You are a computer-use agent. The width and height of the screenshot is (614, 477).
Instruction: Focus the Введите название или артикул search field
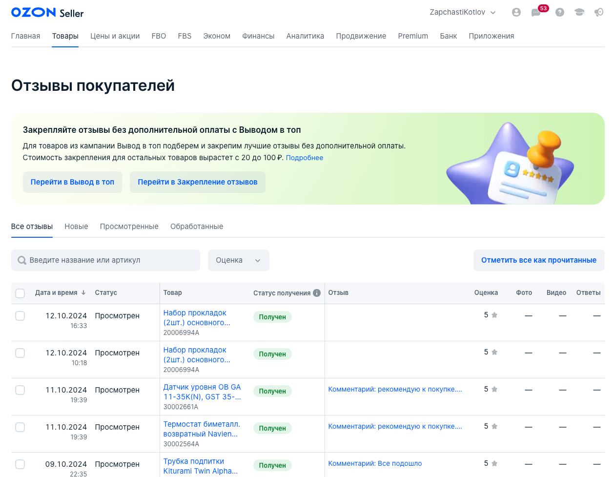(105, 260)
